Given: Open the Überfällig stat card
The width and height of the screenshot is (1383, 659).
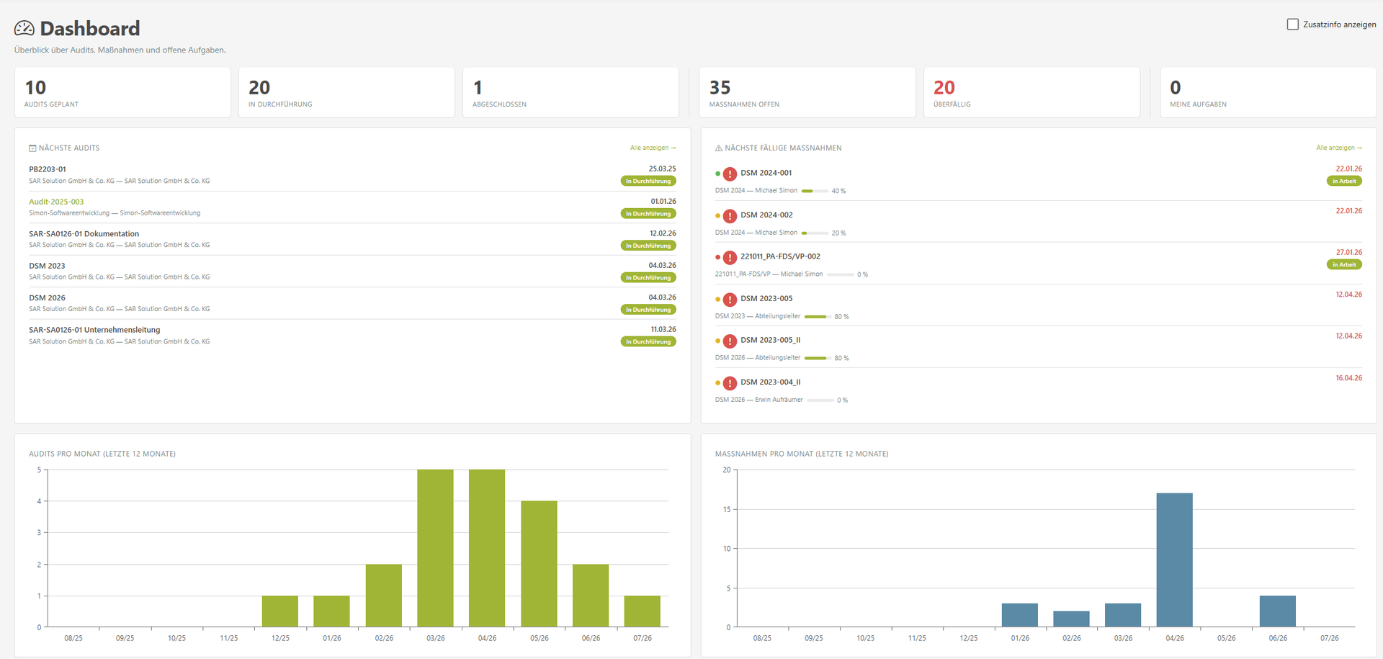Looking at the screenshot, I should [x=1031, y=92].
